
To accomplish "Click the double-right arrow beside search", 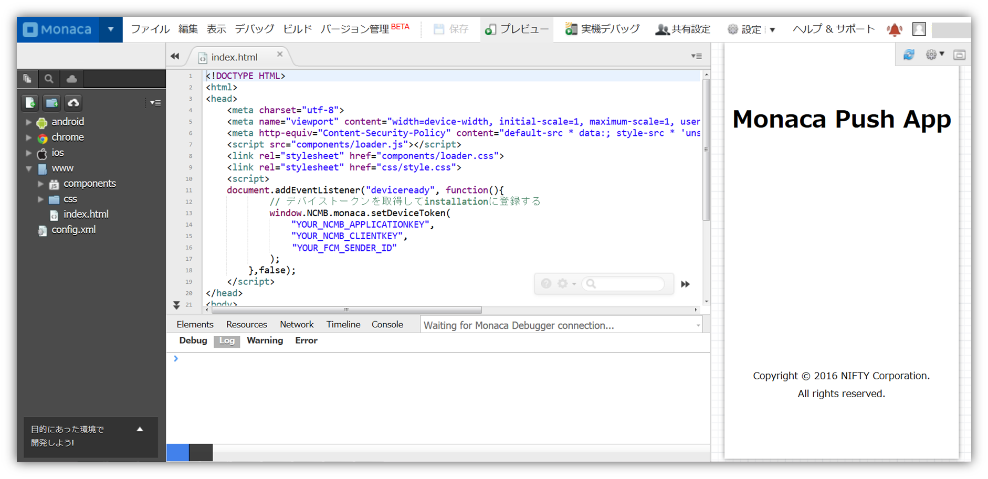I will coord(685,284).
